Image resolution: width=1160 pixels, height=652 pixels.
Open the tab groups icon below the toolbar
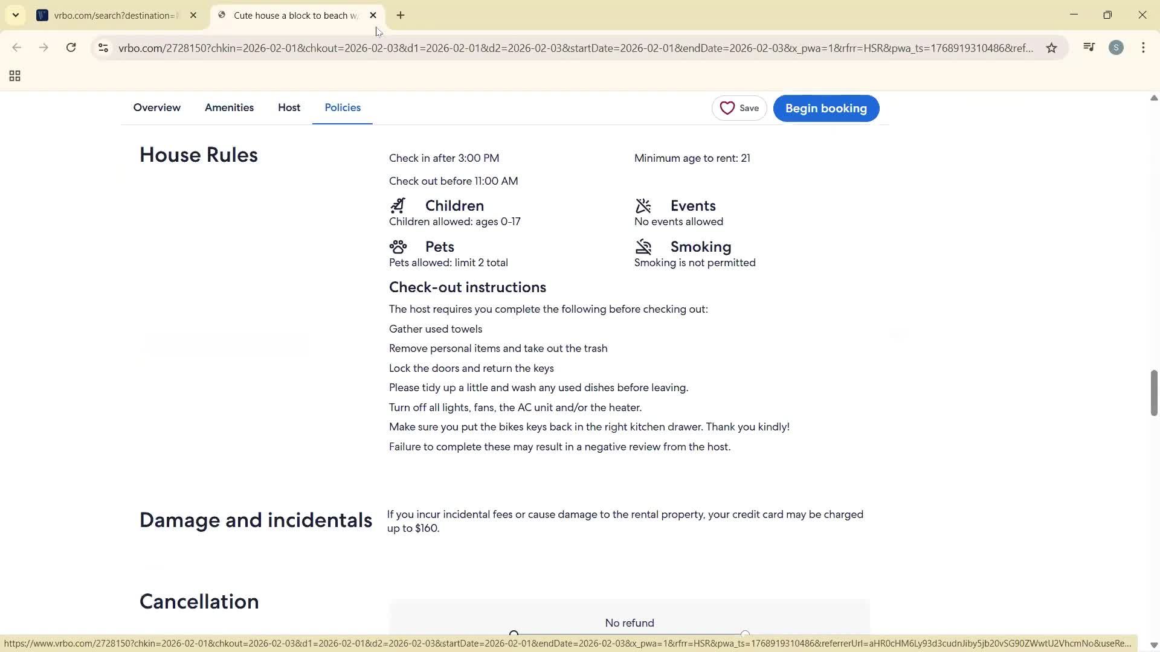click(14, 75)
